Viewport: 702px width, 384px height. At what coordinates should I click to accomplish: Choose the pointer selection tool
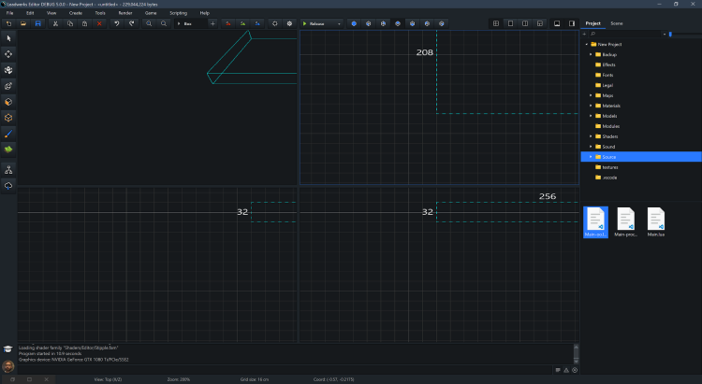[x=8, y=37]
